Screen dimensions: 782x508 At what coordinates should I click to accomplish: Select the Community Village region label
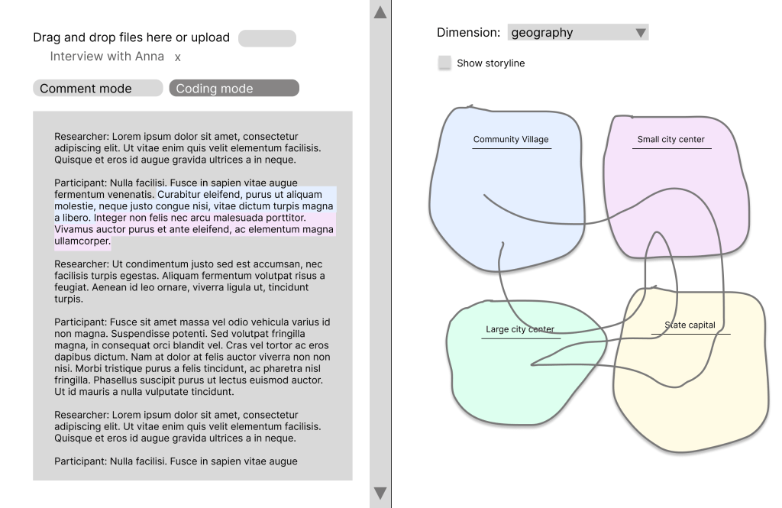(511, 139)
